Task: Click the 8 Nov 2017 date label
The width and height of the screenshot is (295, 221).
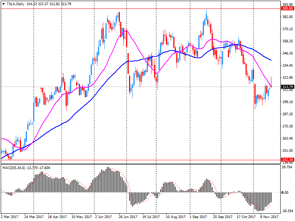Action: click(x=269, y=217)
